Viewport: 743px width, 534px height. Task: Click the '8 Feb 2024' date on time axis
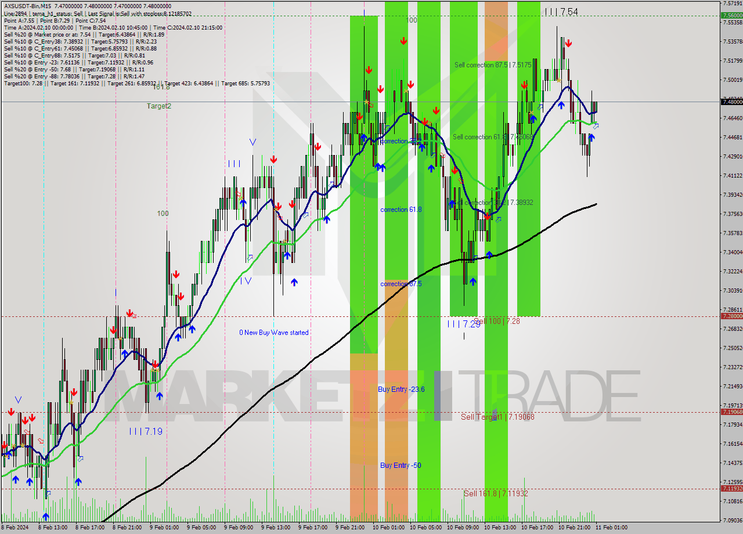[15, 528]
